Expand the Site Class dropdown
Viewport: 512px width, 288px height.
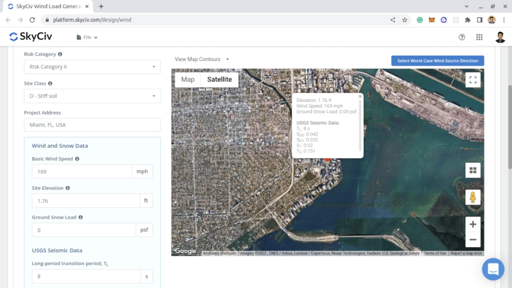(92, 96)
